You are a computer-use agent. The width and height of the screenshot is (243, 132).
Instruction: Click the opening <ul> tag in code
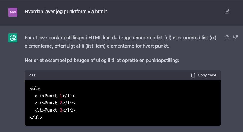35,88
